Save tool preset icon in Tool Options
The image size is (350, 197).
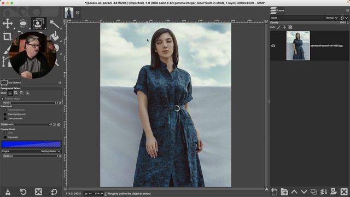pyautogui.click(x=8, y=192)
